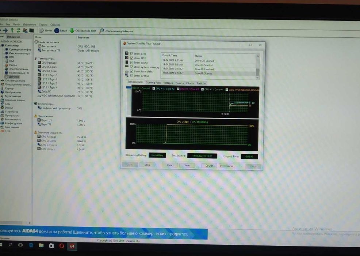Viewport: 360px width, 256px height.
Task: Open the Сервис menu
Action: pos(43,25)
